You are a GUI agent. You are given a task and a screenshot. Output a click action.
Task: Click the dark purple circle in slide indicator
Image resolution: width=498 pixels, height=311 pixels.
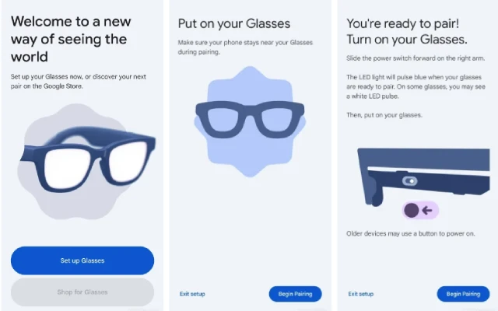[x=412, y=210]
